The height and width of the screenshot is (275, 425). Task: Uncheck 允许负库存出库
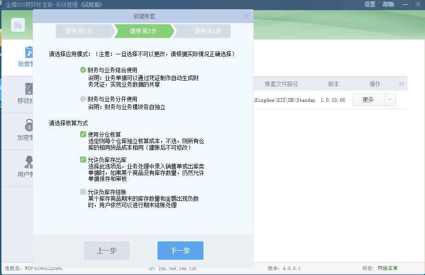coord(83,159)
